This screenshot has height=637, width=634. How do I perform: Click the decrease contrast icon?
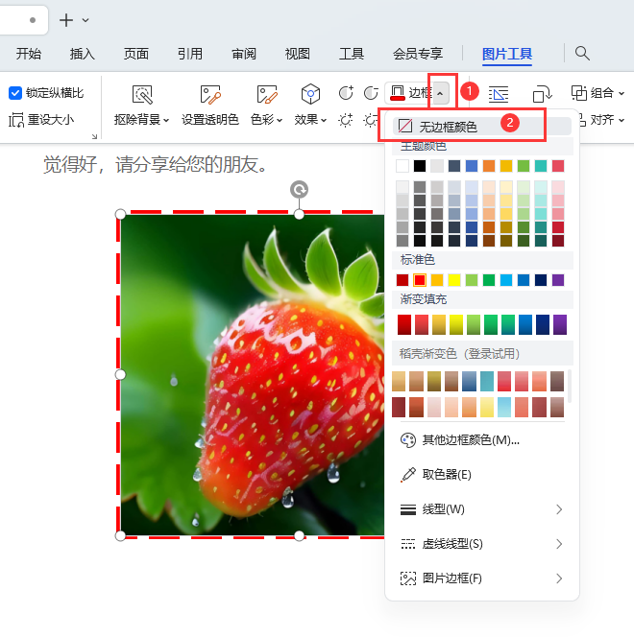click(371, 93)
